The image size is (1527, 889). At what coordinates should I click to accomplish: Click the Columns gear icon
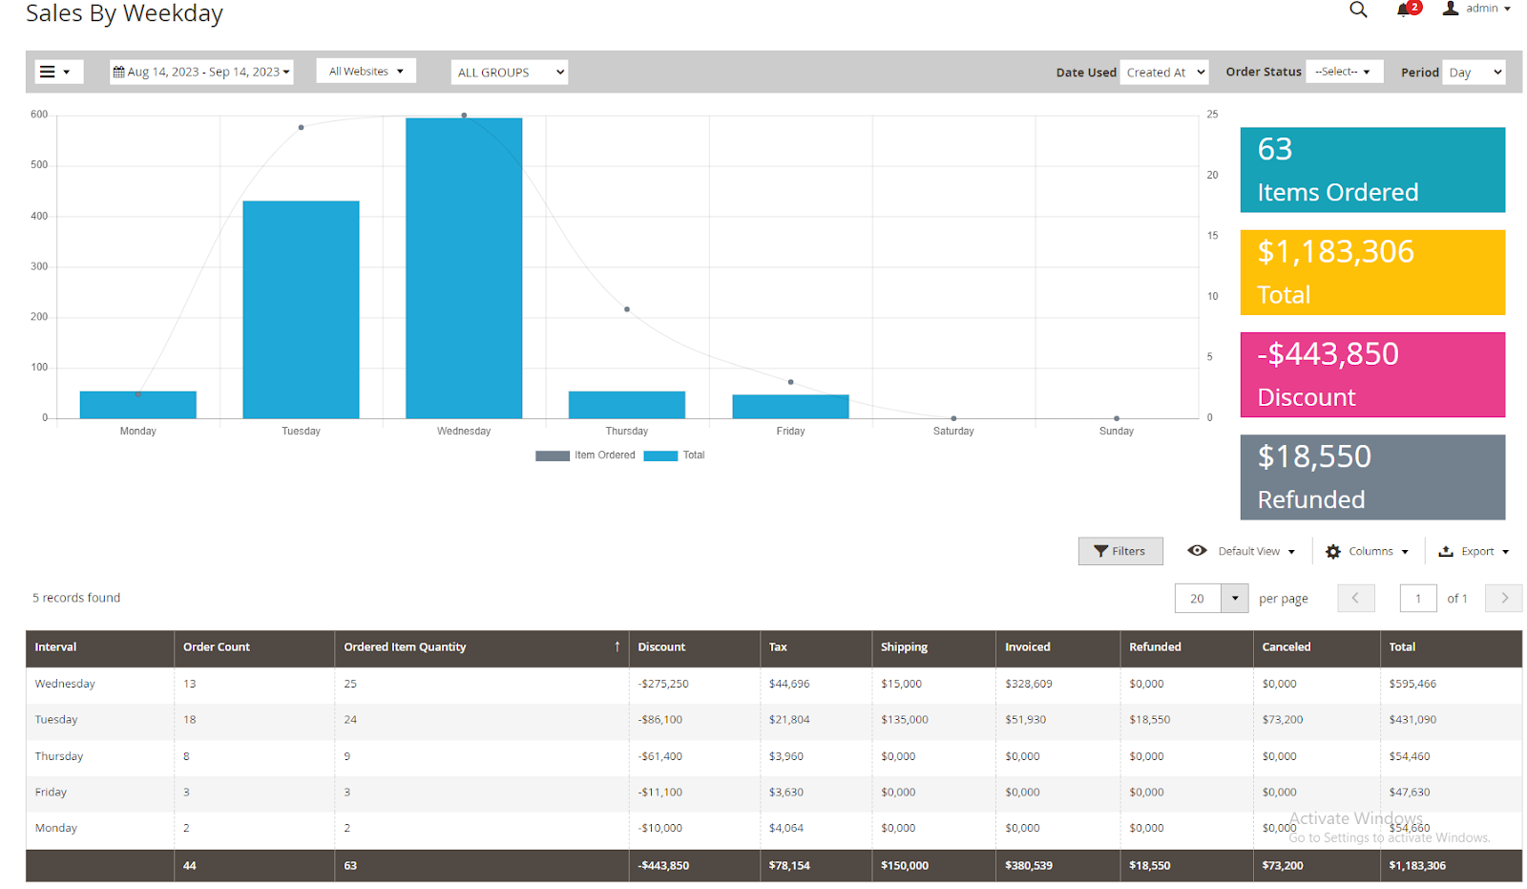[x=1333, y=552]
